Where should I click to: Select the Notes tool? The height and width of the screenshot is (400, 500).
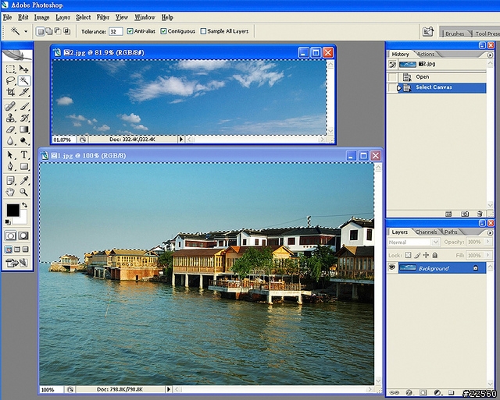pyautogui.click(x=10, y=180)
